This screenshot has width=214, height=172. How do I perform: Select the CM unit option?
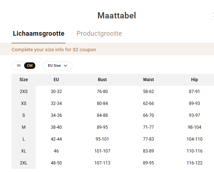point(30,66)
